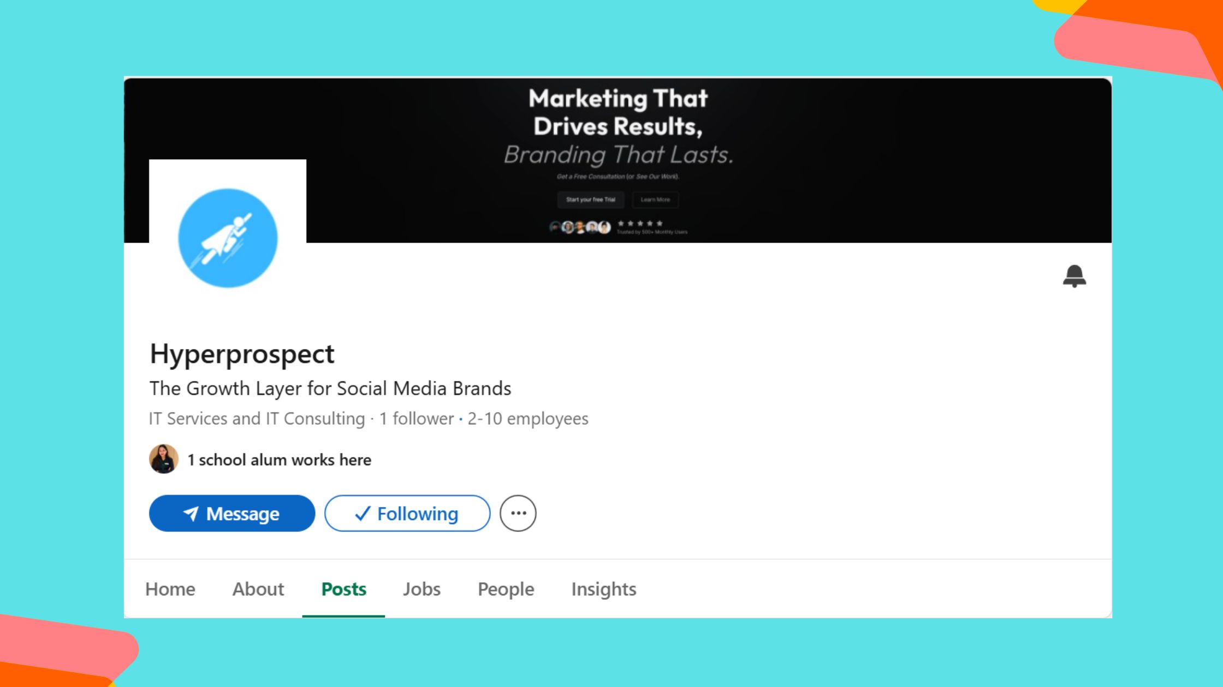
Task: Open the Insights tab
Action: (x=603, y=589)
